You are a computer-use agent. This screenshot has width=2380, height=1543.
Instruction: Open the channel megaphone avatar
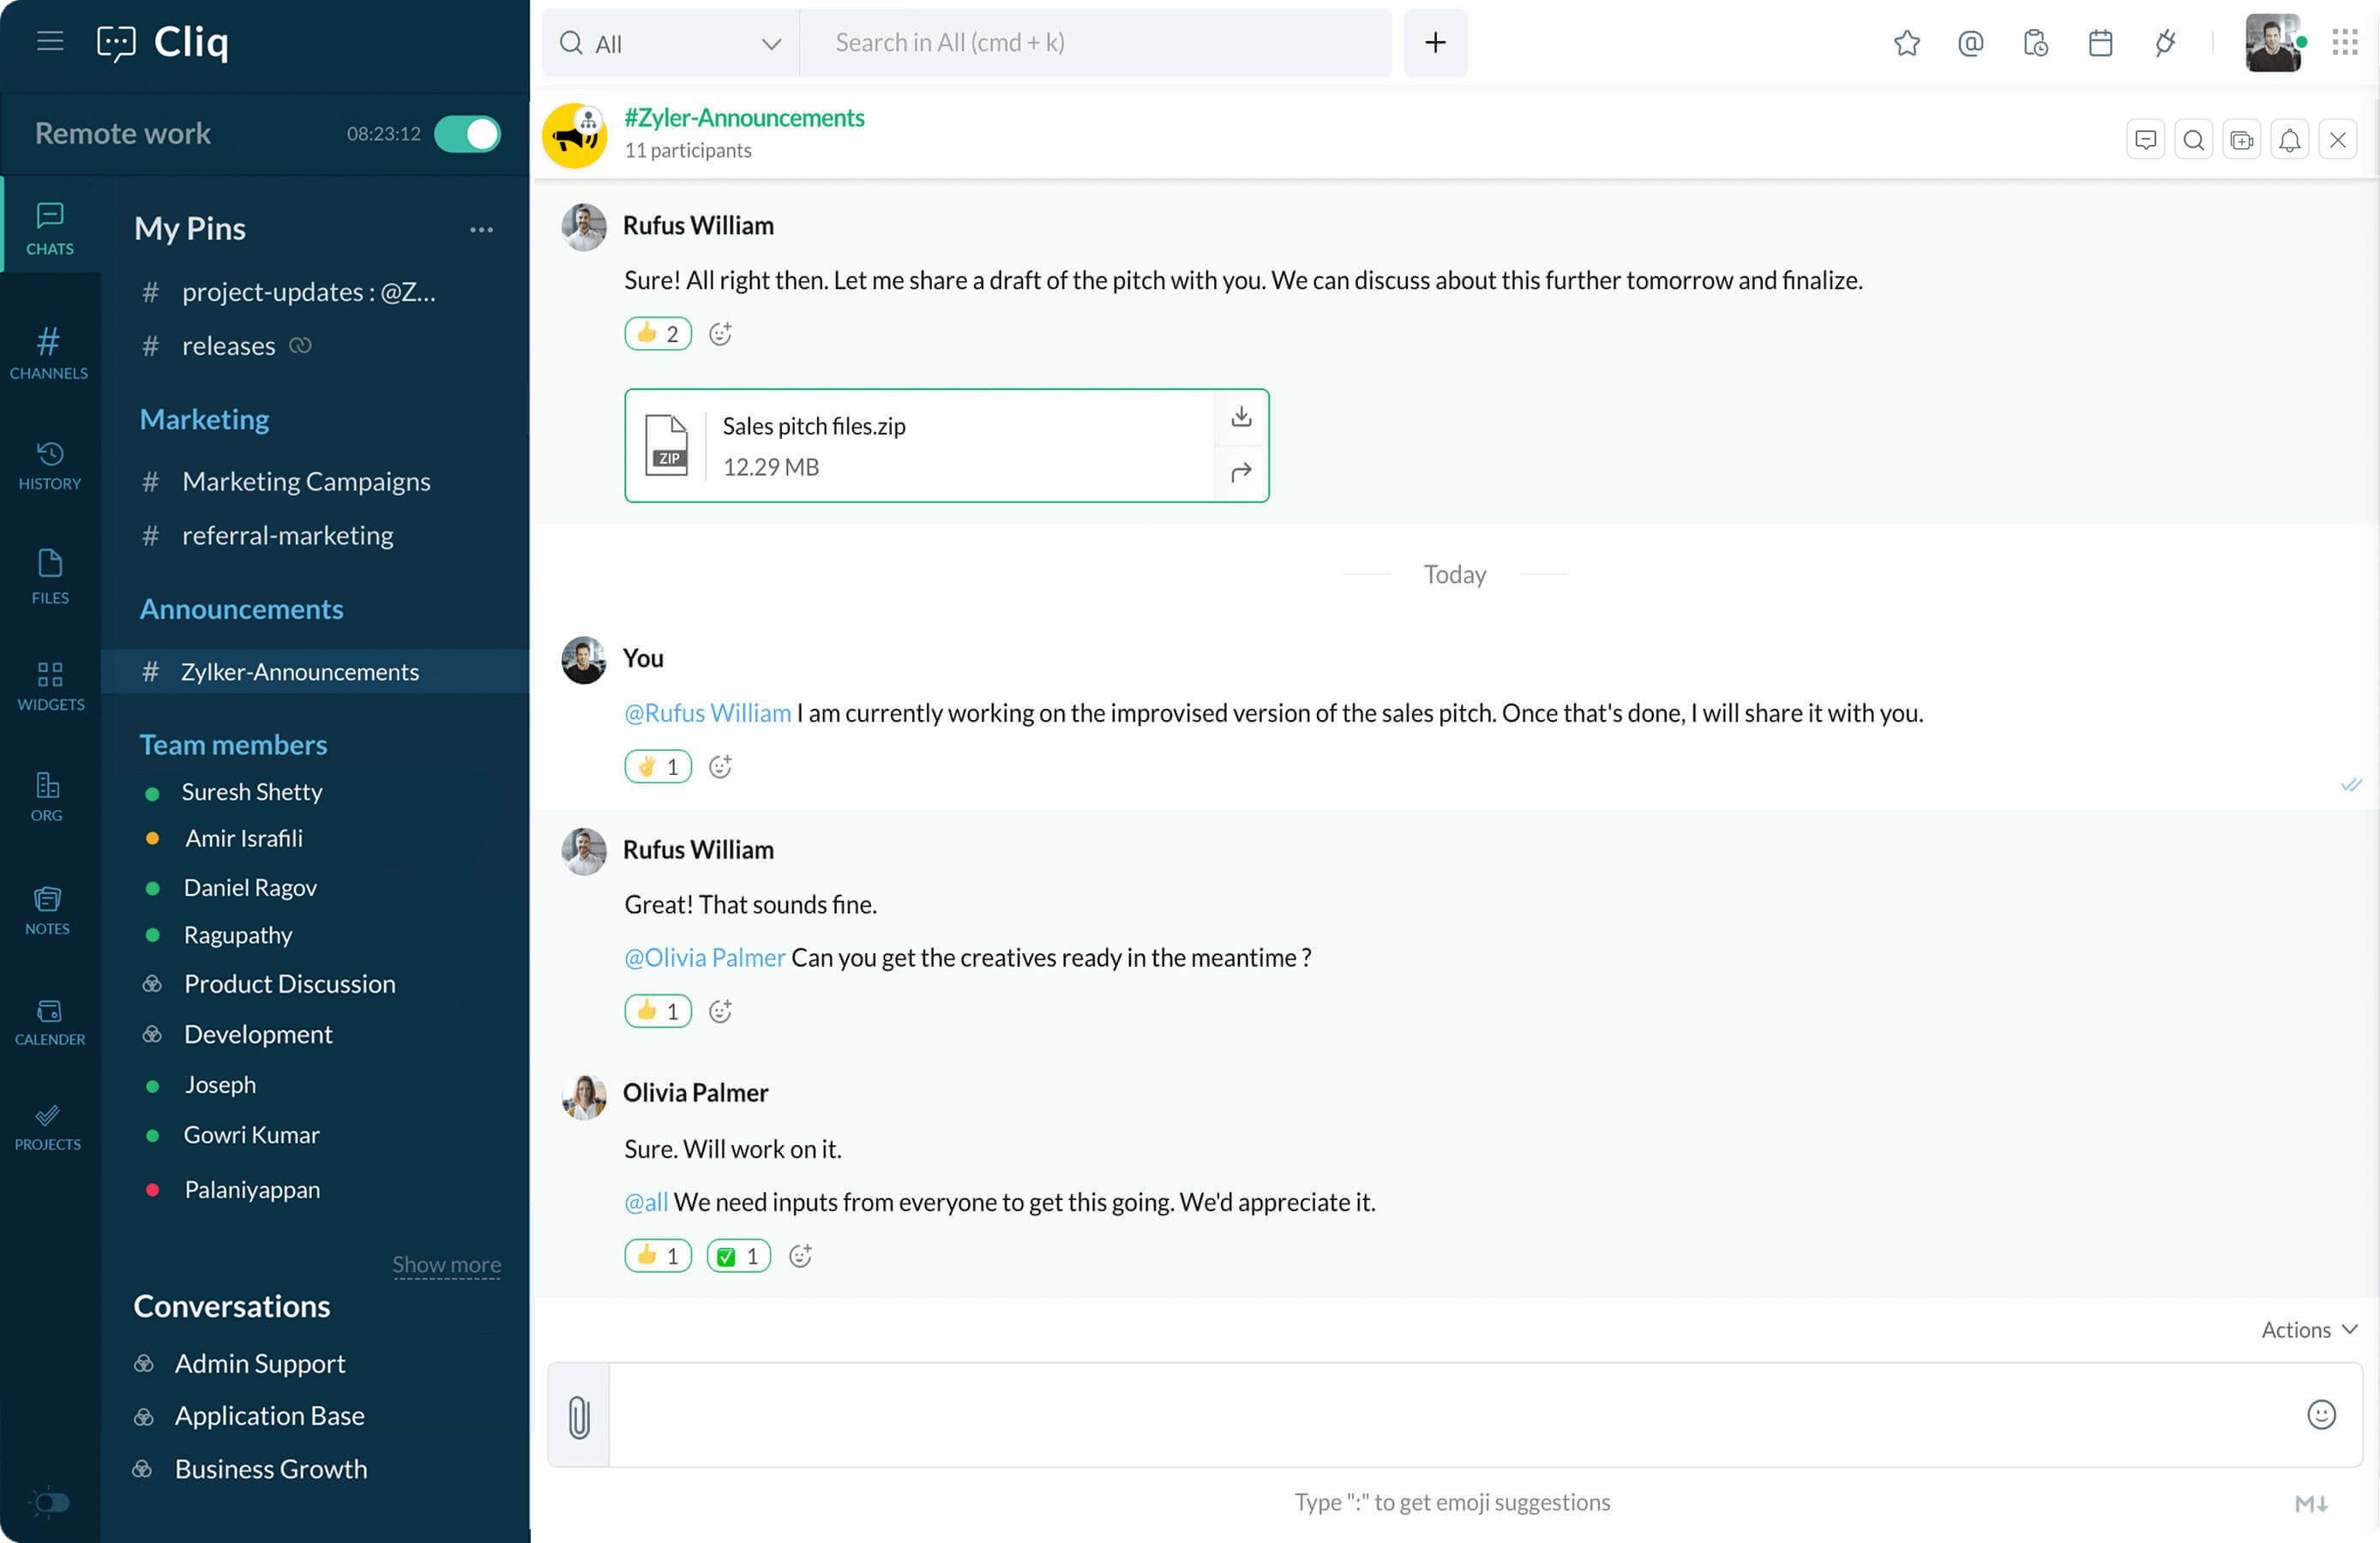[575, 136]
